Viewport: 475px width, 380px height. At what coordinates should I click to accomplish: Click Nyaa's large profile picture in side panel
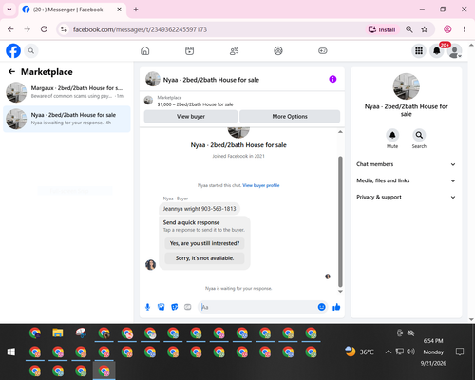[407, 86]
